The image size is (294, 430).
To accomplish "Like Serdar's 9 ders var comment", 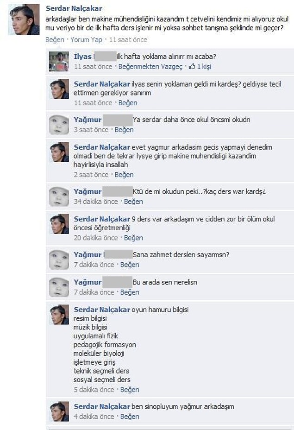I will (x=133, y=238).
